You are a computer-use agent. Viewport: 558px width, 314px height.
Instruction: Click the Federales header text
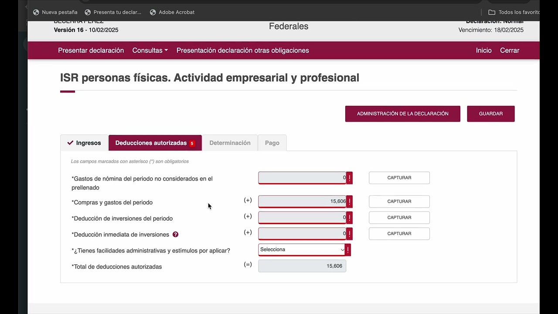point(289,26)
